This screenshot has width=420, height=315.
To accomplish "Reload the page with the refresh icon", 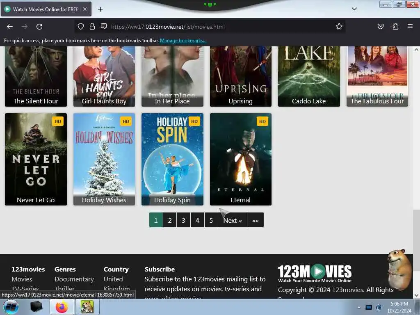I will [x=39, y=27].
